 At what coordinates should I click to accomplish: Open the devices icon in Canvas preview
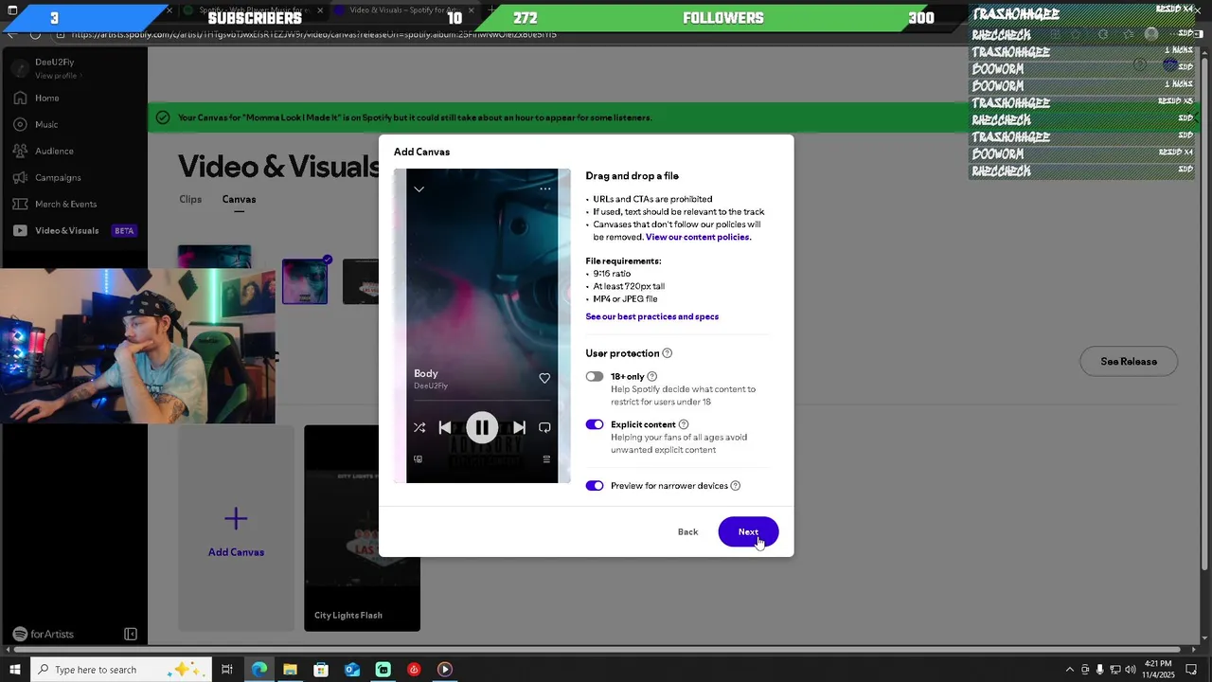tap(418, 459)
